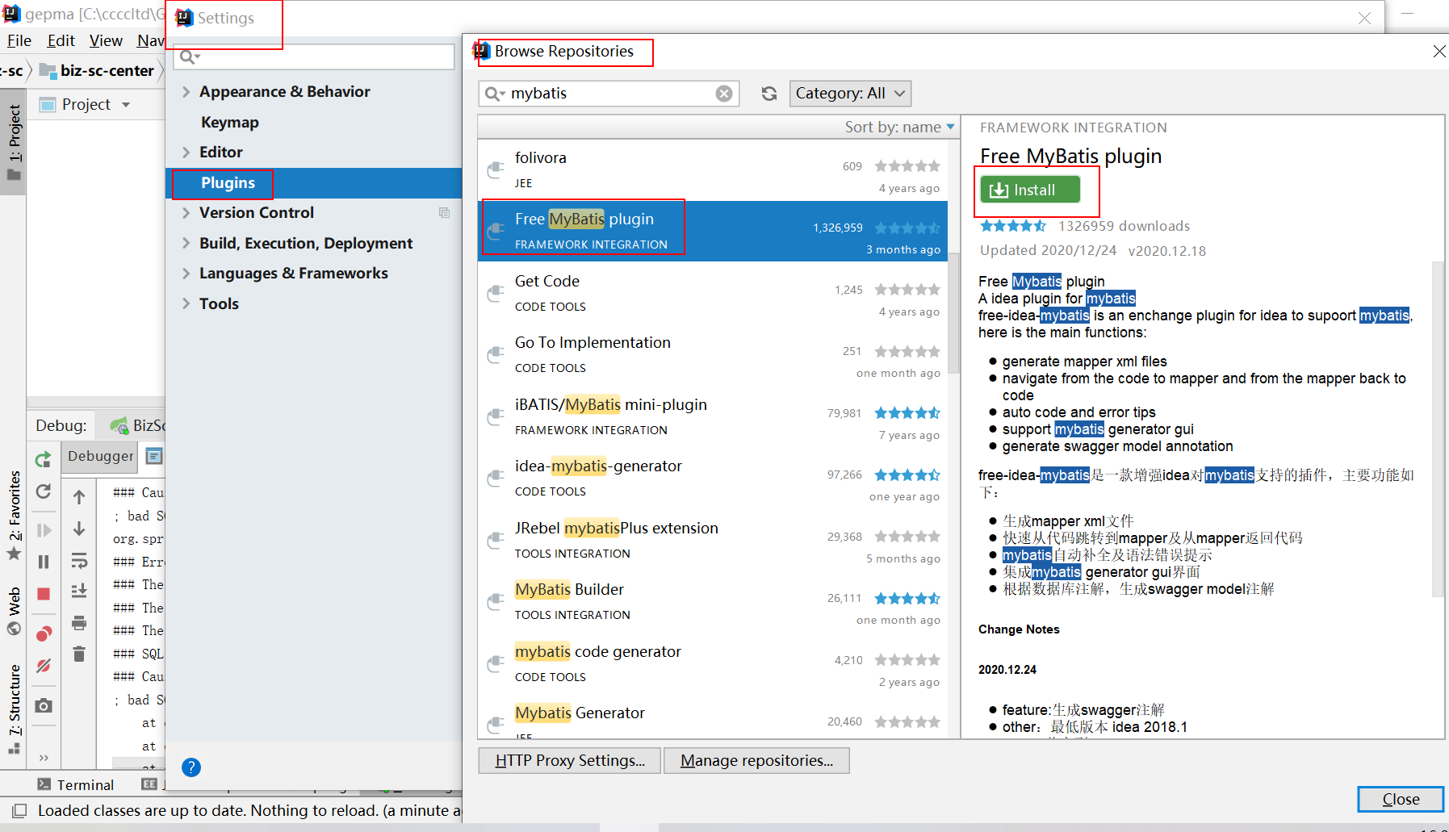Click the Settings search field
This screenshot has height=832, width=1449.
click(x=313, y=56)
